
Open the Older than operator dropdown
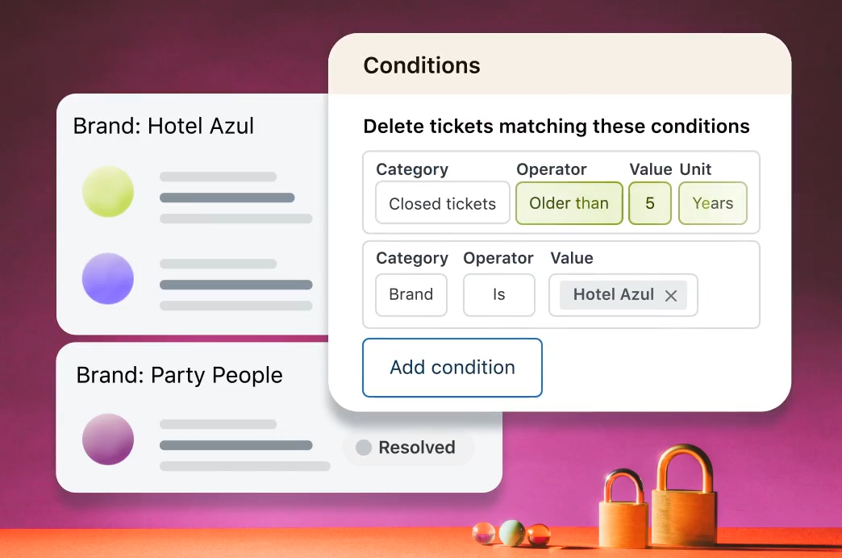coord(569,203)
